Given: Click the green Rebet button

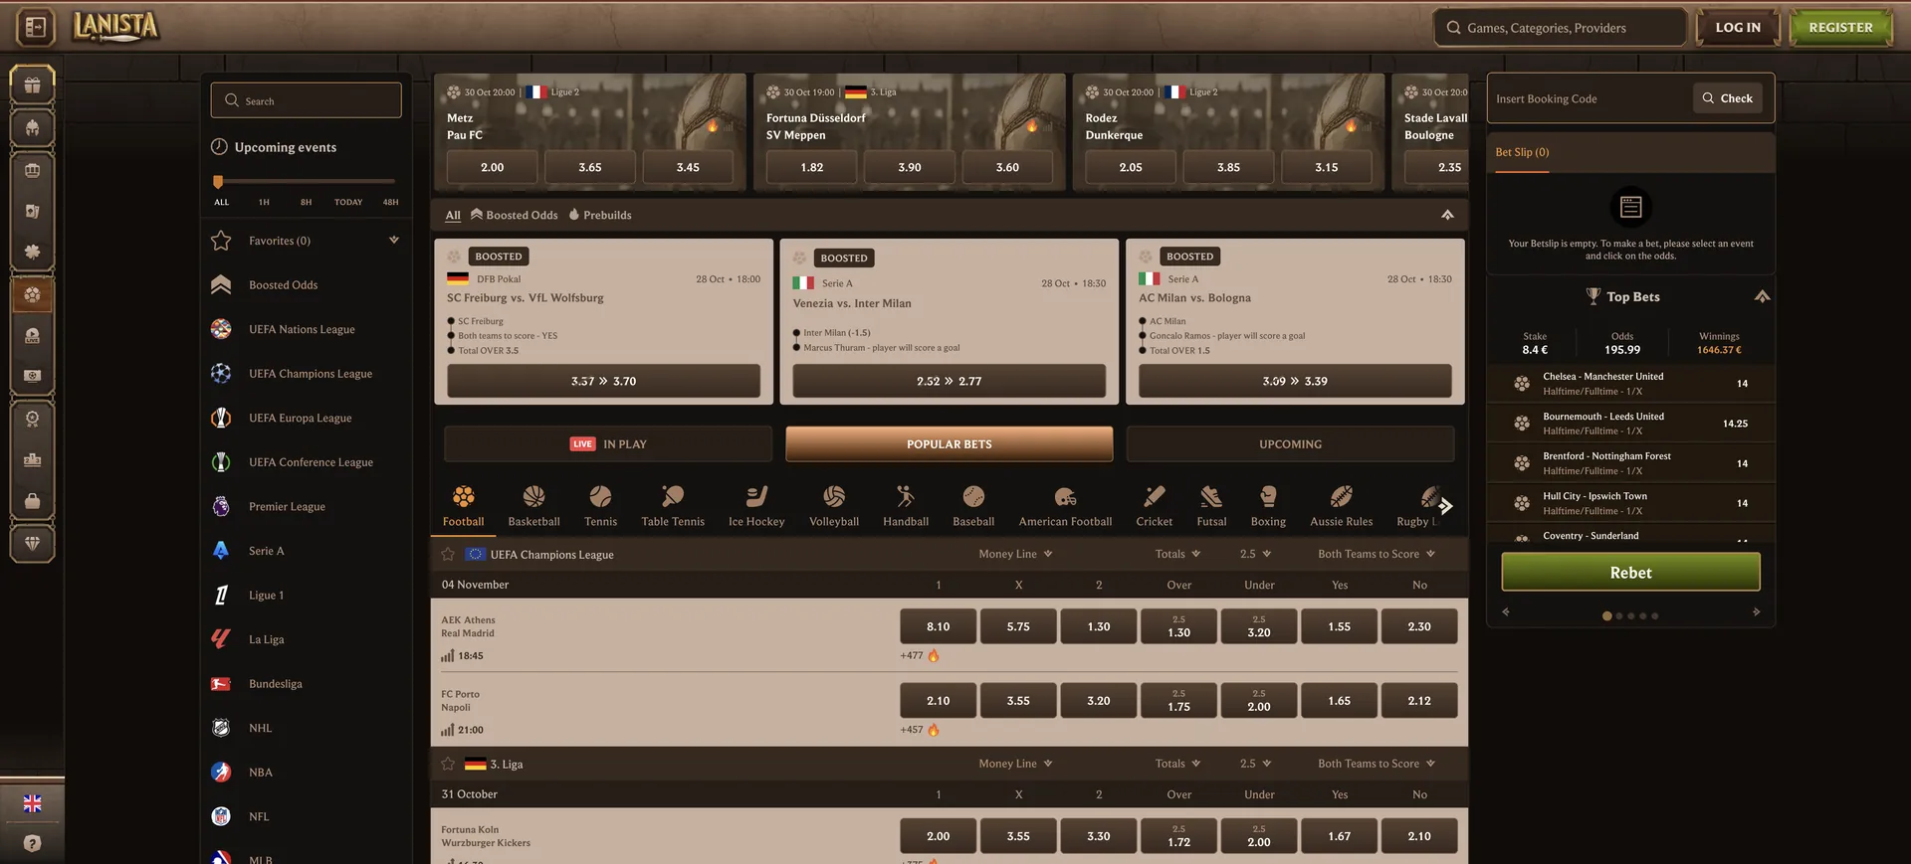Looking at the screenshot, I should coord(1630,573).
